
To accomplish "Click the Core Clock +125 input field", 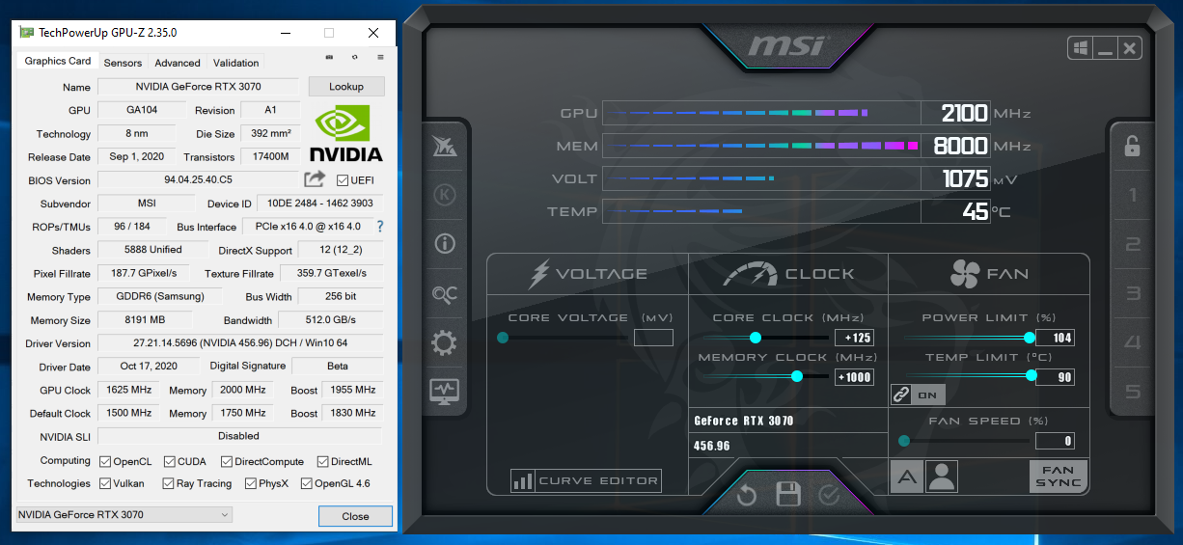I will (x=854, y=338).
